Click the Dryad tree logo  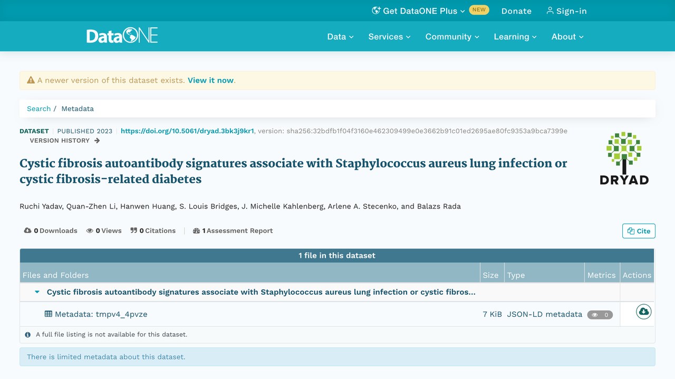pos(624,158)
